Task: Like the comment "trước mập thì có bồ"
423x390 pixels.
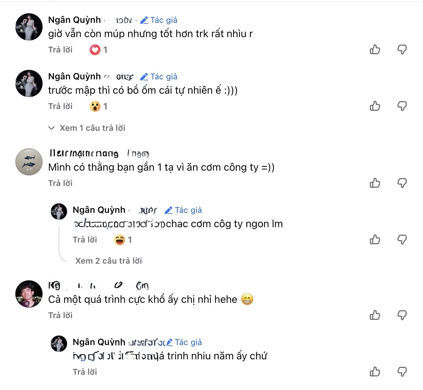Action: pyautogui.click(x=375, y=106)
